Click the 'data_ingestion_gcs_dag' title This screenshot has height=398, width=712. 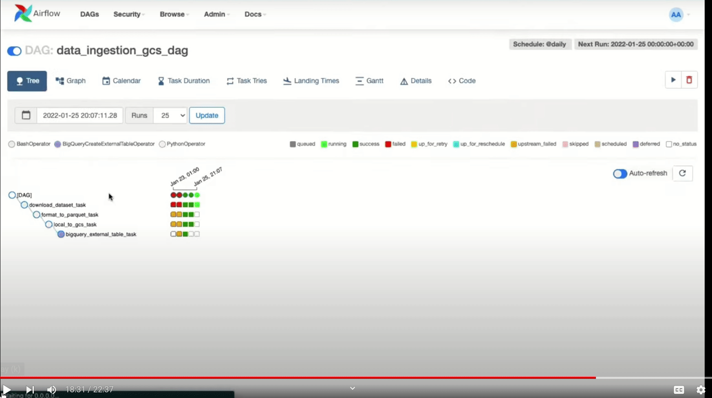pos(122,51)
